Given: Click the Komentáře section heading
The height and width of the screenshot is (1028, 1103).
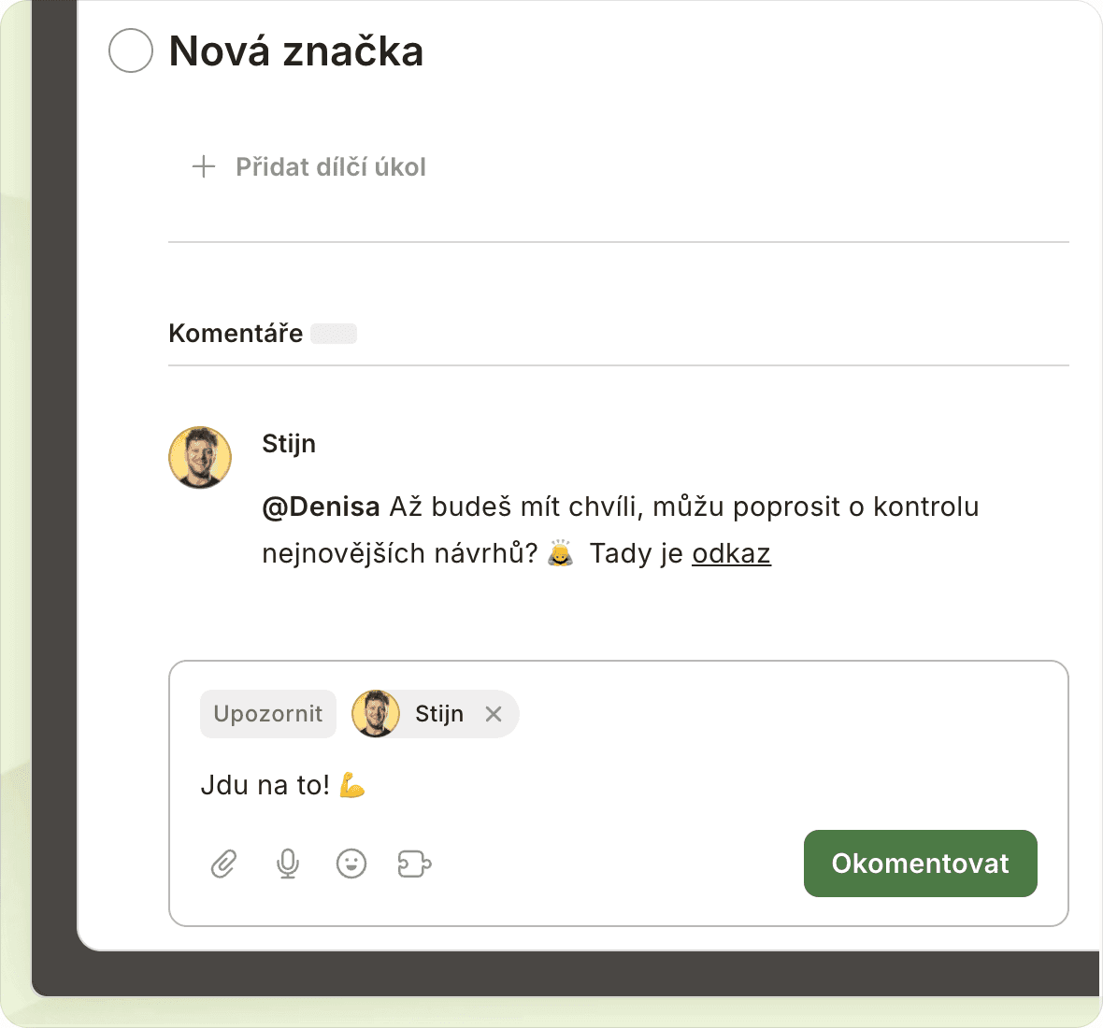Looking at the screenshot, I should (x=236, y=334).
